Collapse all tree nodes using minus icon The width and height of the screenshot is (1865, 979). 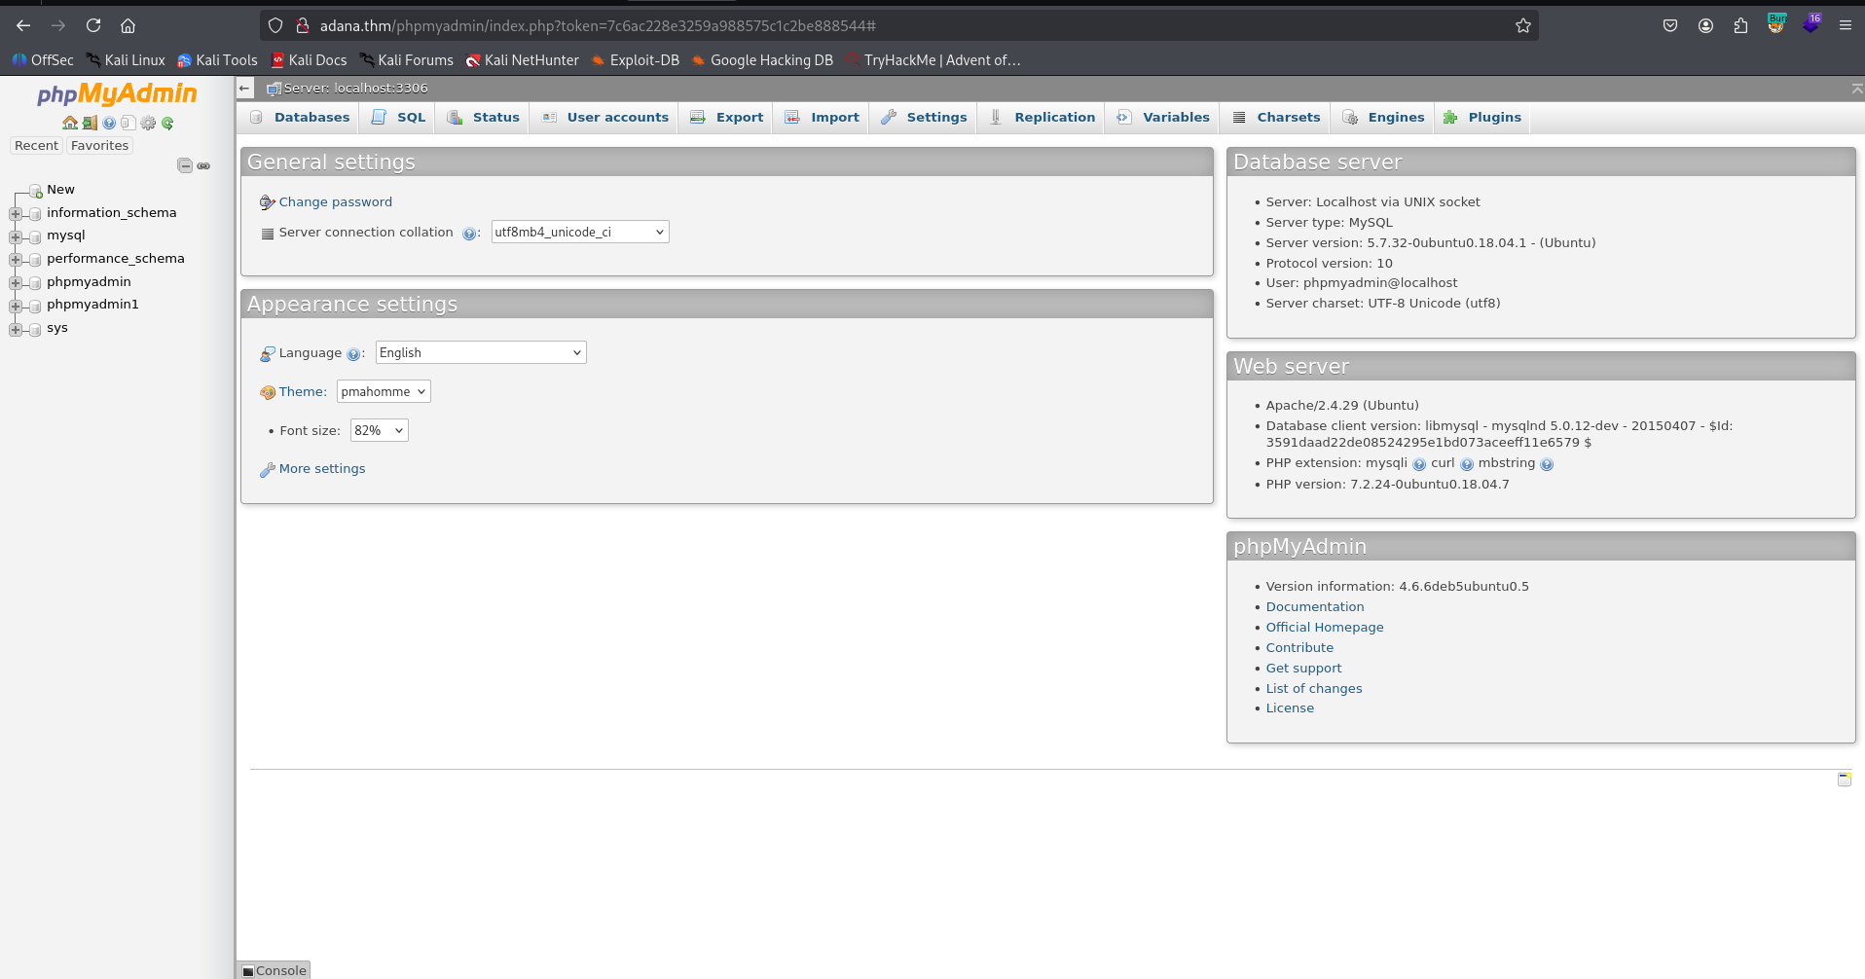[185, 167]
